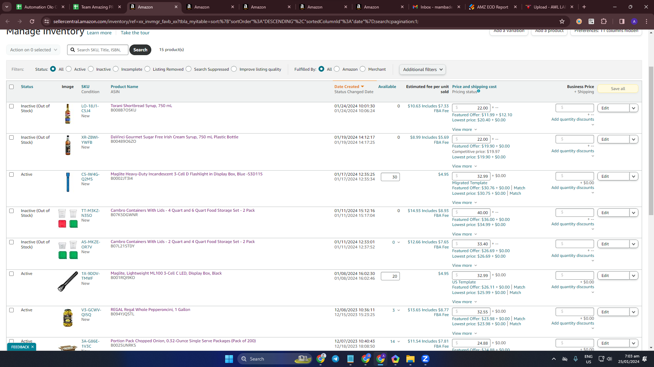This screenshot has height=367, width=654.
Task: Open the microphone tray icon
Action: pos(576,359)
